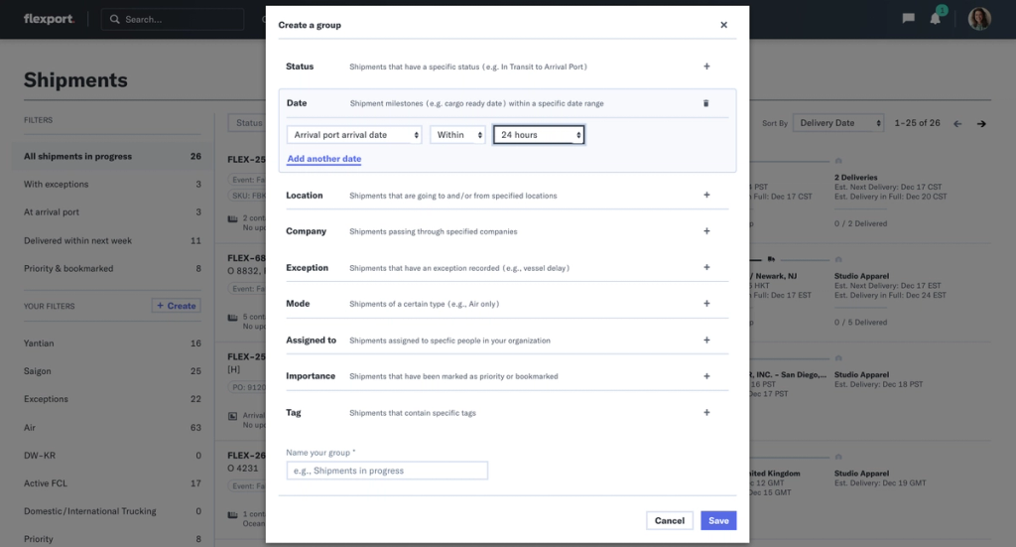This screenshot has width=1016, height=547.
Task: Select the Active FCL custom filter
Action: [112, 483]
